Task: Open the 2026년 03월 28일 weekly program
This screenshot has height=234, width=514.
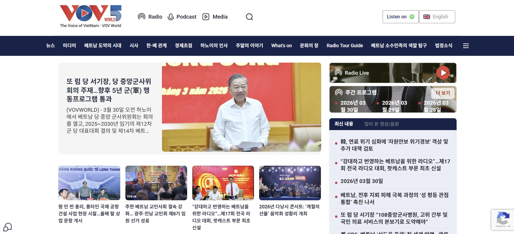Action: point(436,106)
